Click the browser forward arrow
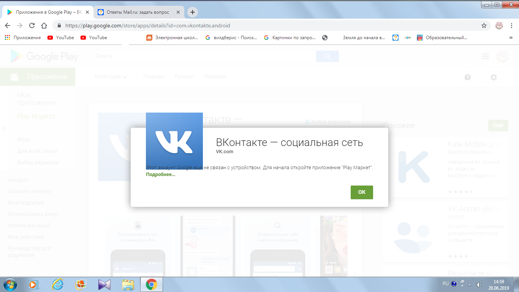The height and width of the screenshot is (292, 519). click(x=20, y=25)
